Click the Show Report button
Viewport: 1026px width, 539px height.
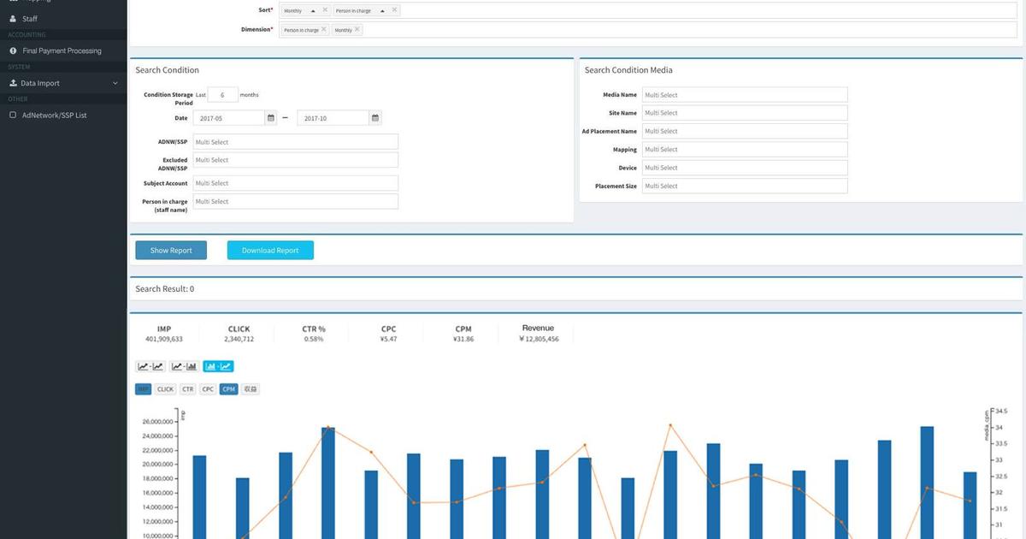point(171,251)
